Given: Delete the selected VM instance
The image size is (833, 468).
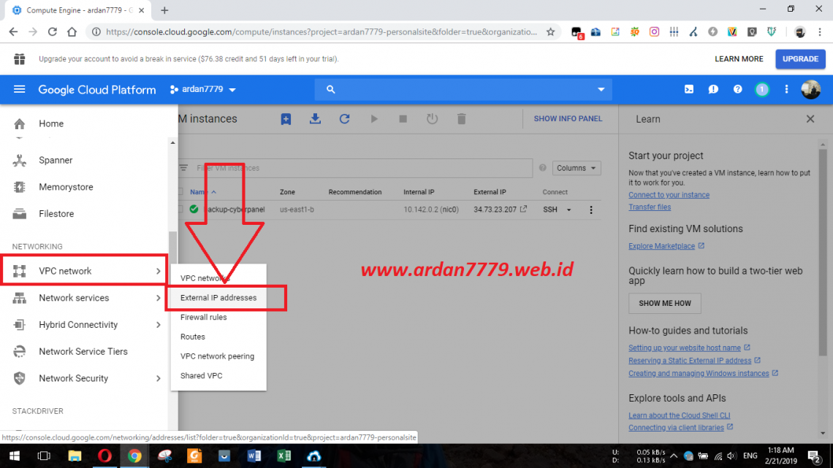Looking at the screenshot, I should point(461,118).
